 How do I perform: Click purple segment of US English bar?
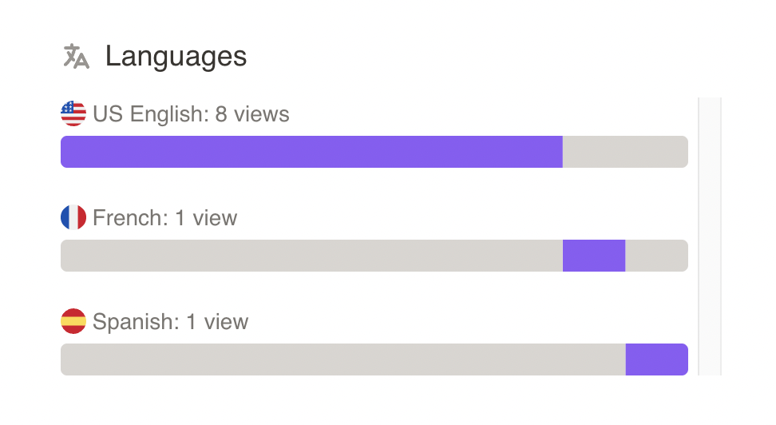tap(311, 152)
